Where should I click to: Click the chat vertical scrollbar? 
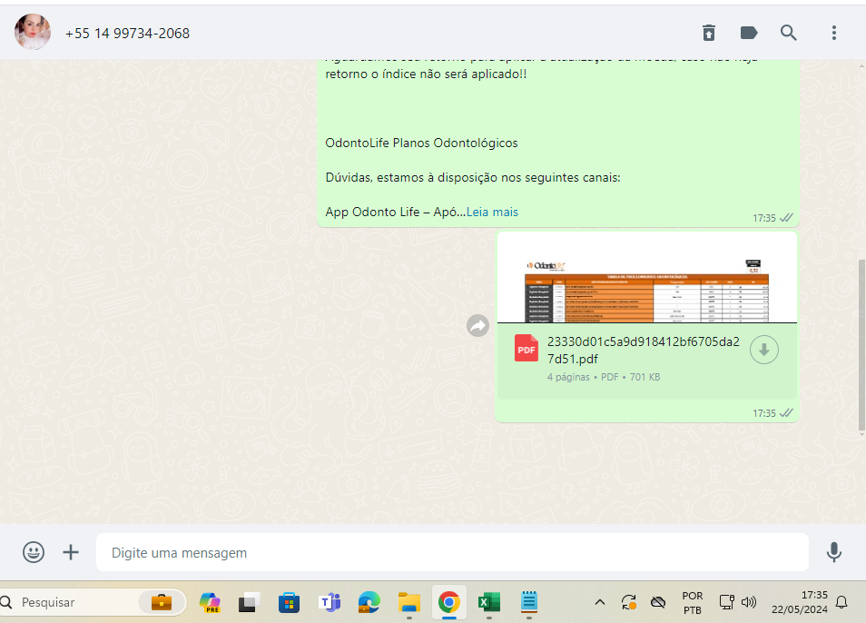[x=861, y=345]
